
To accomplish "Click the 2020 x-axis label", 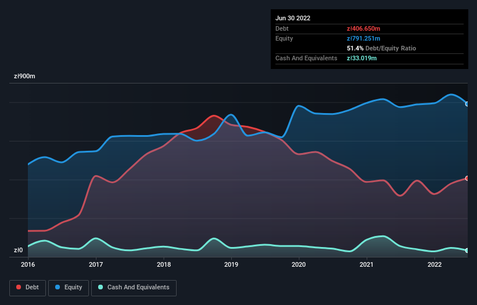I will (299, 264).
